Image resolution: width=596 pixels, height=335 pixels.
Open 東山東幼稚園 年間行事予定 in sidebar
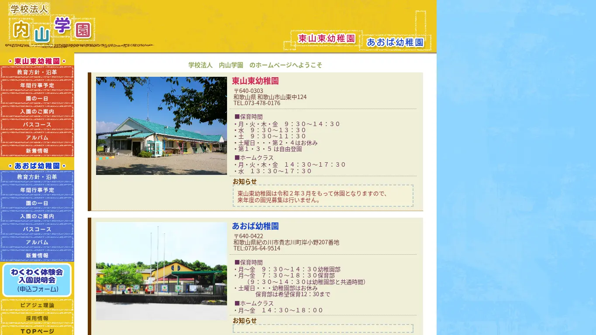pyautogui.click(x=37, y=85)
